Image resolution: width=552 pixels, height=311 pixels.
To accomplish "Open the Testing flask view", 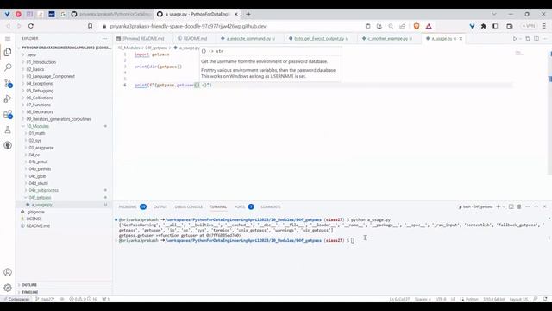I will pos(8,130).
